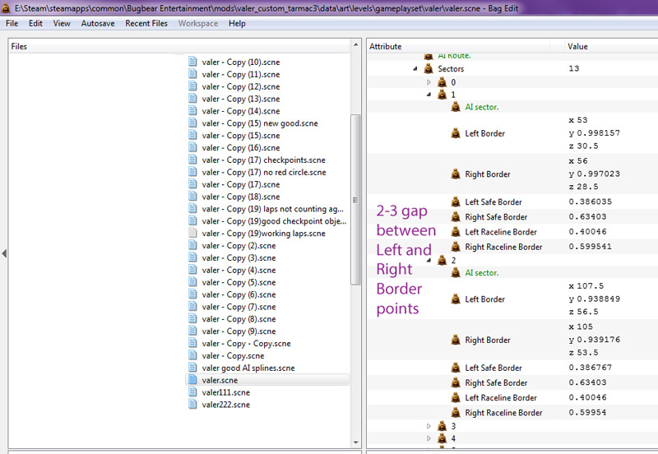Viewport: 658px width, 454px height.
Task: Click sector 2 Left Raceline Border icon
Action: [456, 397]
